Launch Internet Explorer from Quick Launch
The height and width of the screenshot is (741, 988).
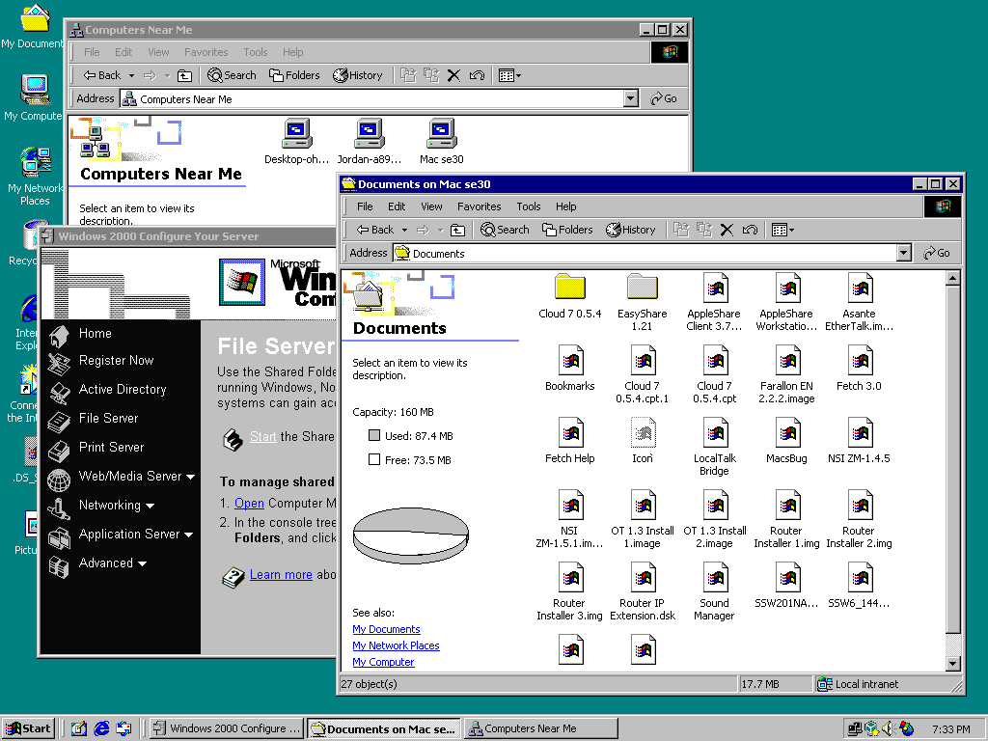click(100, 728)
